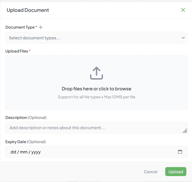Click the Document Type field label
The height and width of the screenshot is (182, 192).
click(x=20, y=27)
